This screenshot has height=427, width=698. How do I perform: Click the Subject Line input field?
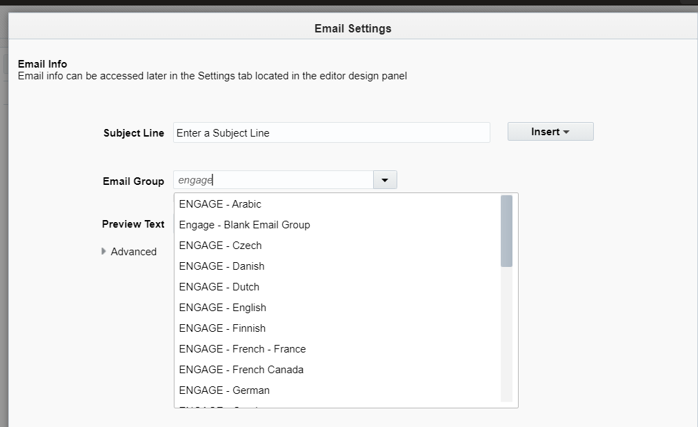[331, 132]
